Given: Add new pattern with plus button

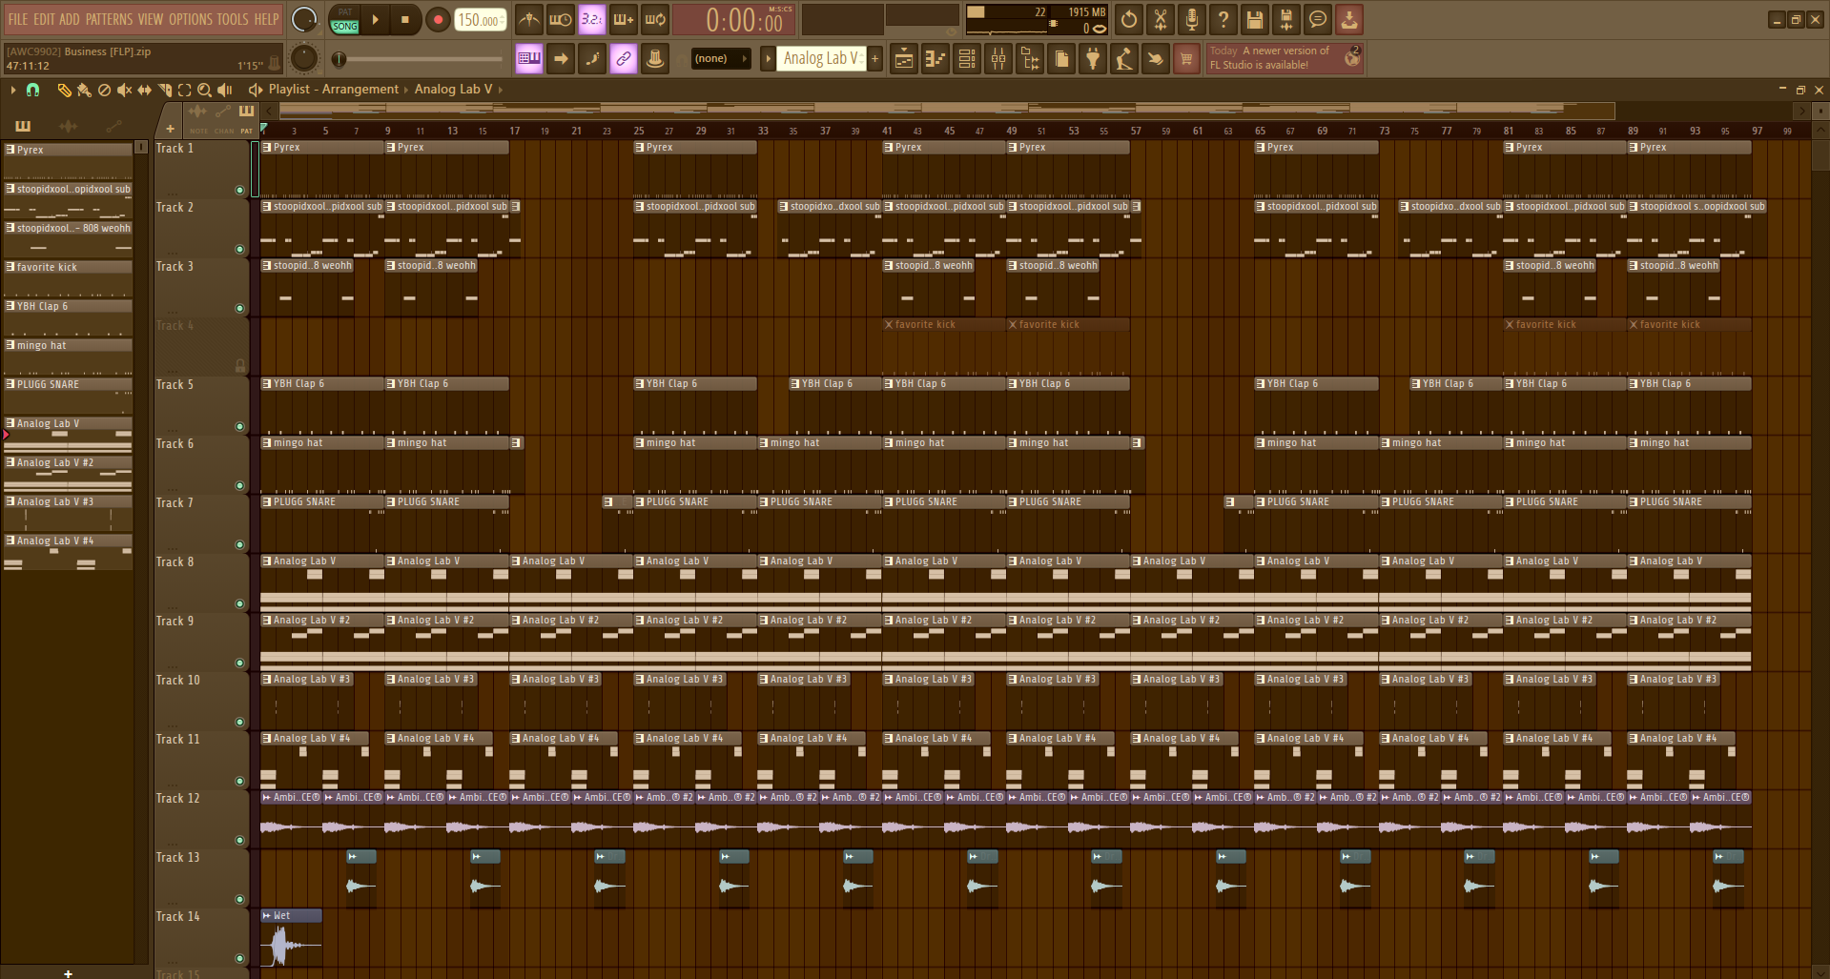Looking at the screenshot, I should pos(874,59).
